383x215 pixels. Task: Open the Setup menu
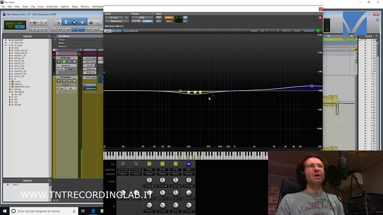[x=75, y=7]
